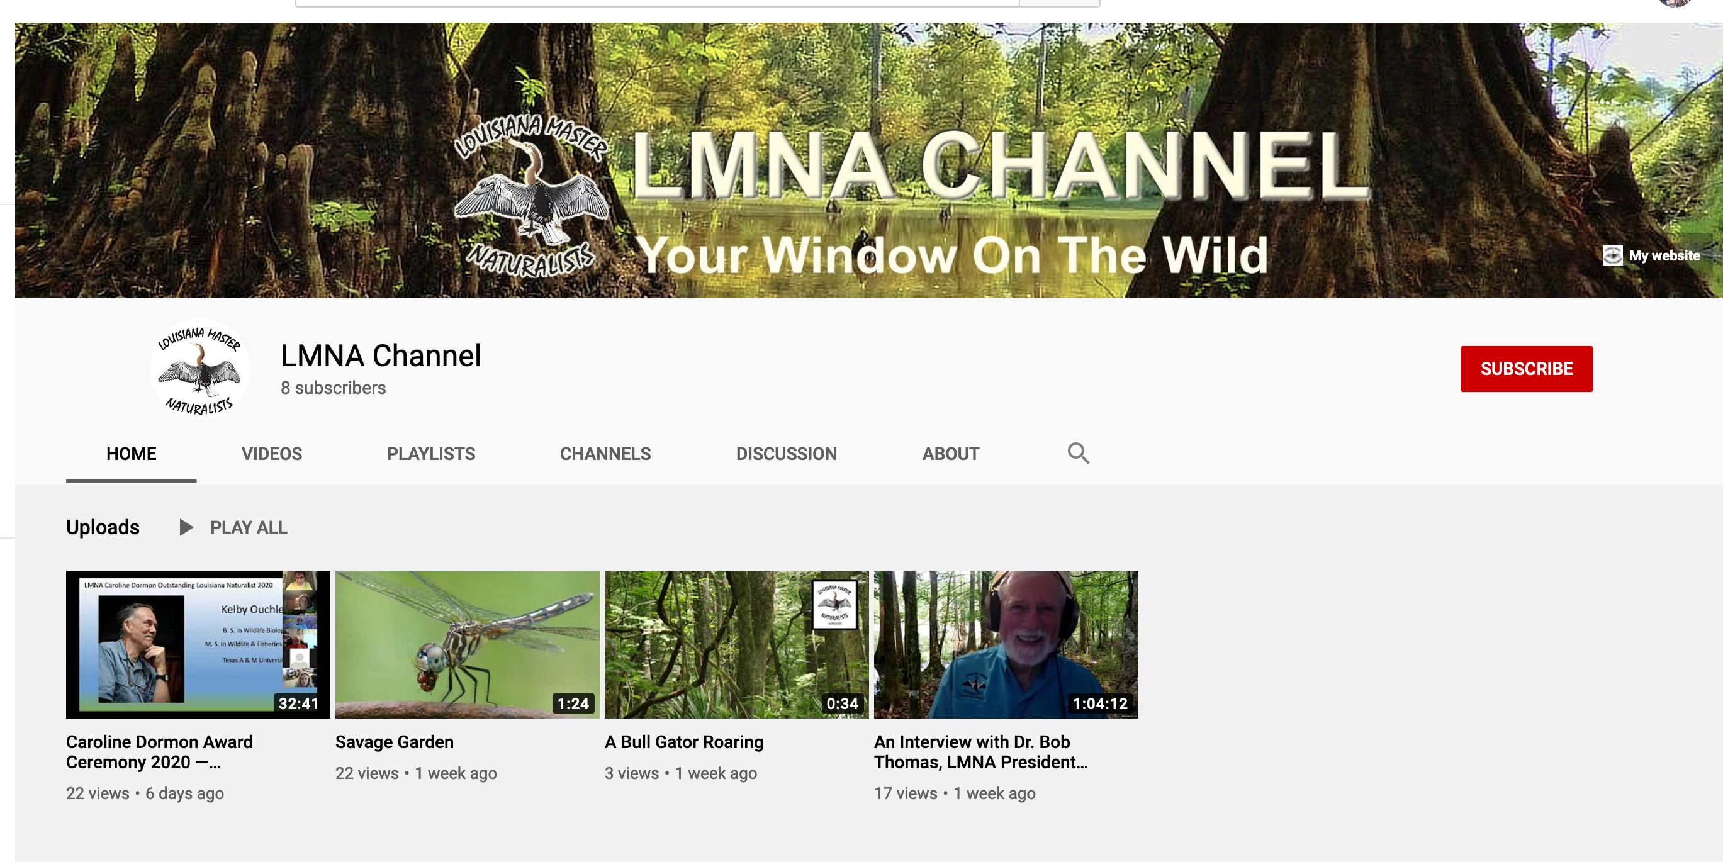The width and height of the screenshot is (1723, 862).
Task: Click the LMNA Channel round avatar logo
Action: [x=199, y=369]
